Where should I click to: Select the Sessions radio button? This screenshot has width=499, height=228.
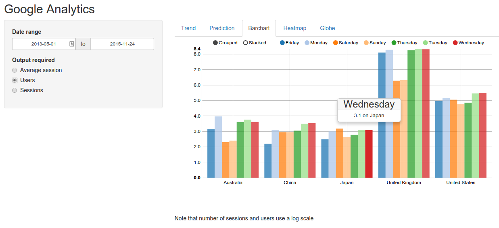(x=15, y=90)
